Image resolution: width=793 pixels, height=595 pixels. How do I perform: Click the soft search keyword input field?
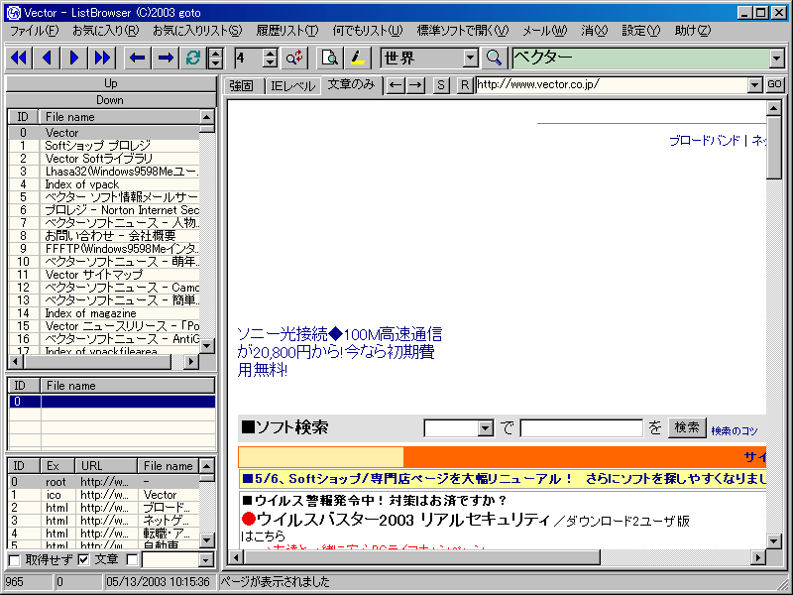[x=582, y=428]
